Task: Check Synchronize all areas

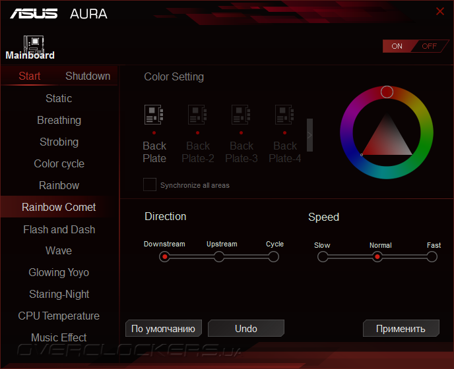Action: (150, 184)
